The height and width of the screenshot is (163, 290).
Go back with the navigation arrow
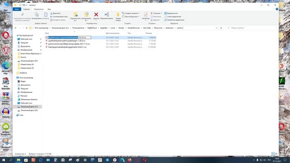(15, 28)
